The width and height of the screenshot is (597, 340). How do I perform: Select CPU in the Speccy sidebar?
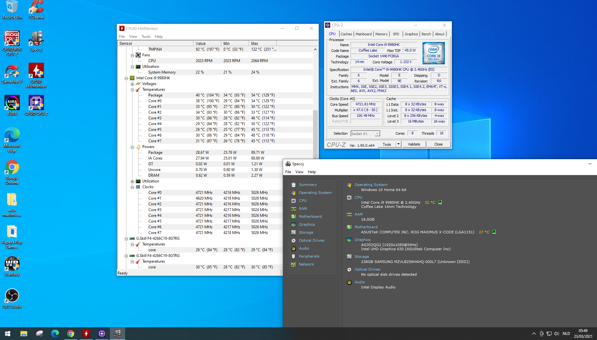[303, 201]
